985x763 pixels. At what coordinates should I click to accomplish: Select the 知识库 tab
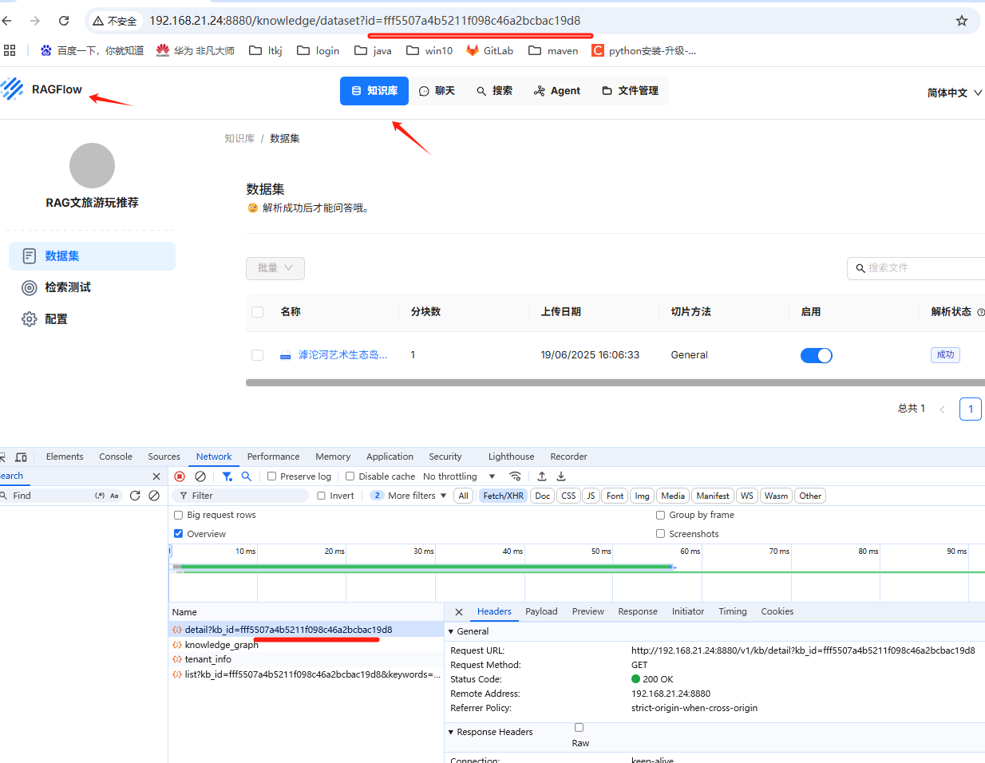374,91
